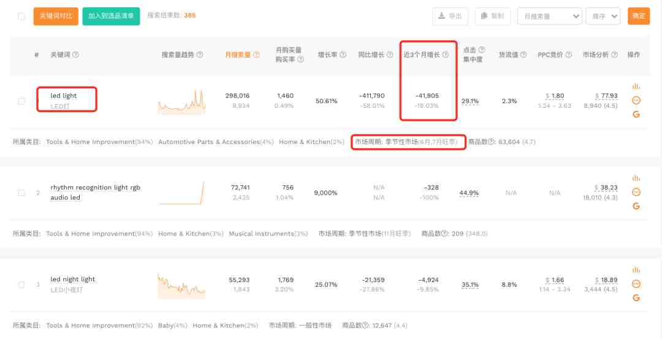
Task: Open the led light keyword link
Action: pos(64,96)
